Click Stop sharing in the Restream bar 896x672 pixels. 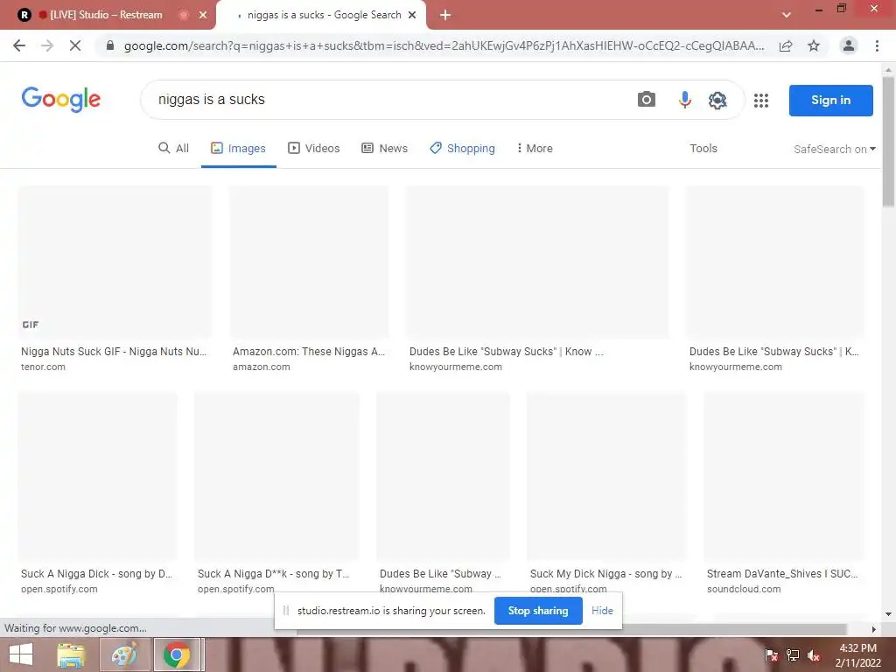click(538, 611)
